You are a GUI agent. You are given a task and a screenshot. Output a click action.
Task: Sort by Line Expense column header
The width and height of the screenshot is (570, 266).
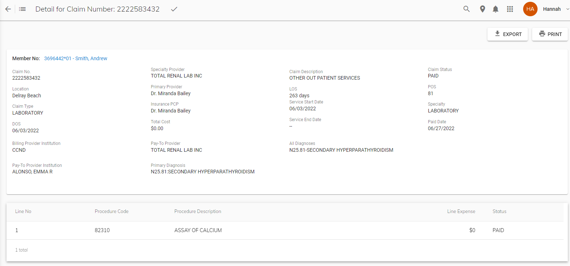tap(461, 212)
